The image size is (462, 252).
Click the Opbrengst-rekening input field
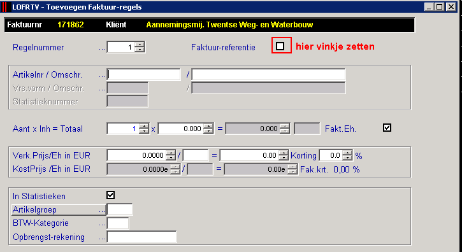141,237
